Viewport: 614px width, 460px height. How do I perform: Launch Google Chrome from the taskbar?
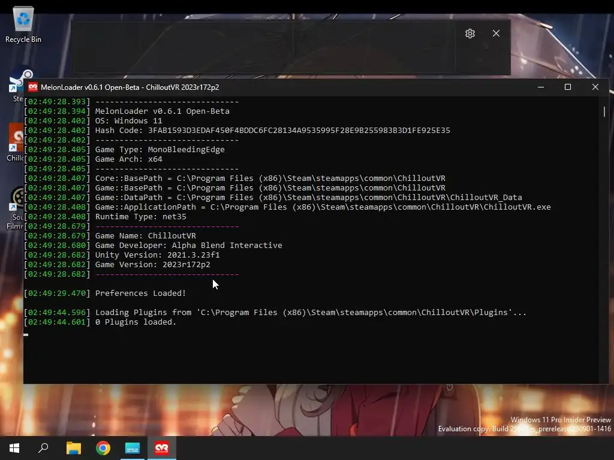pos(103,448)
